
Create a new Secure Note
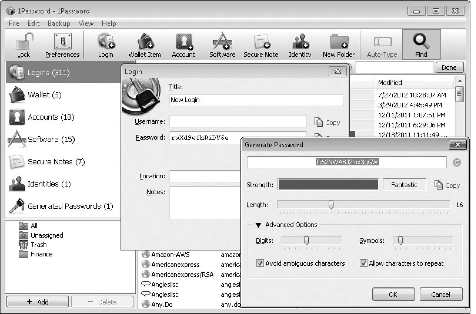coord(261,45)
